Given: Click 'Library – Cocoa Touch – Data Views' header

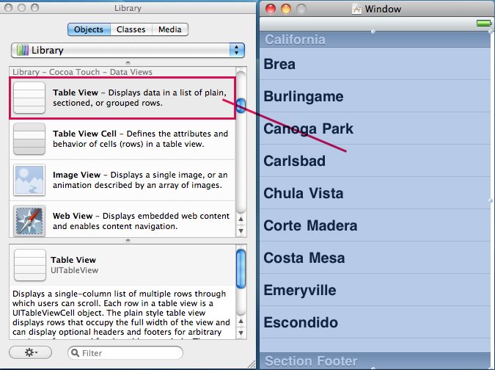Looking at the screenshot, I should click(x=82, y=72).
